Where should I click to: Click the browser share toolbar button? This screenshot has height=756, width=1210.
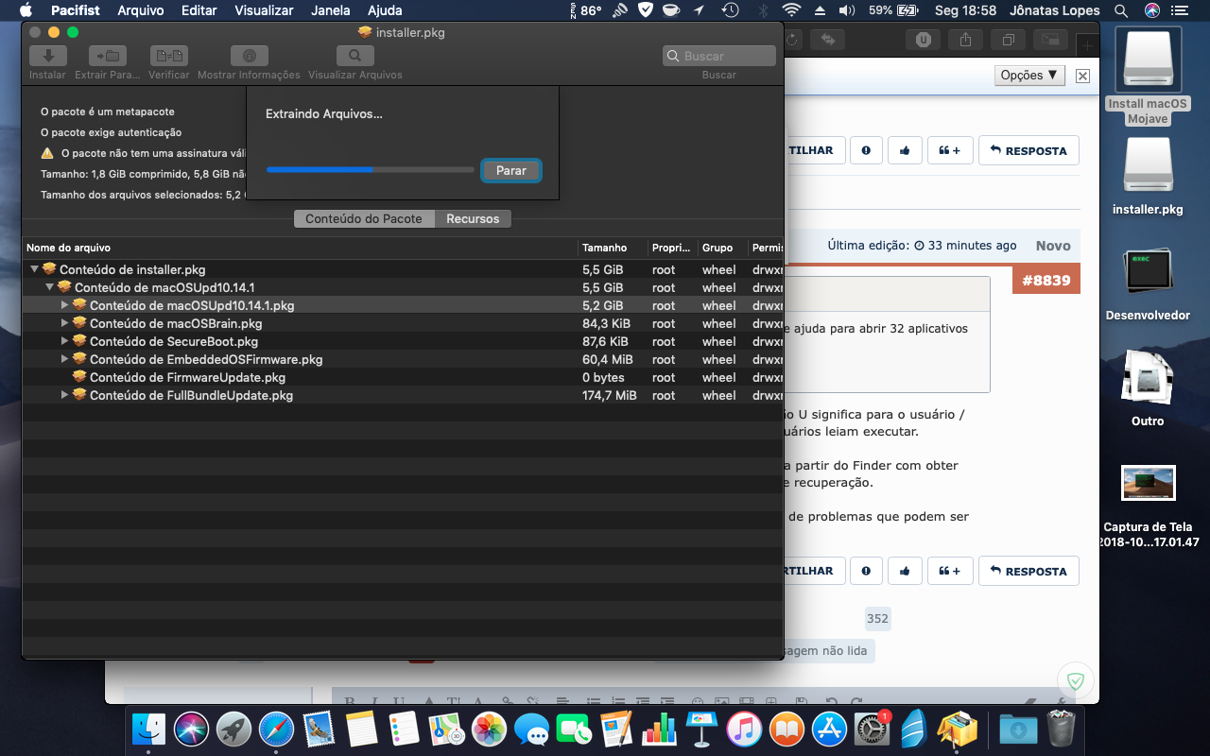(x=965, y=40)
